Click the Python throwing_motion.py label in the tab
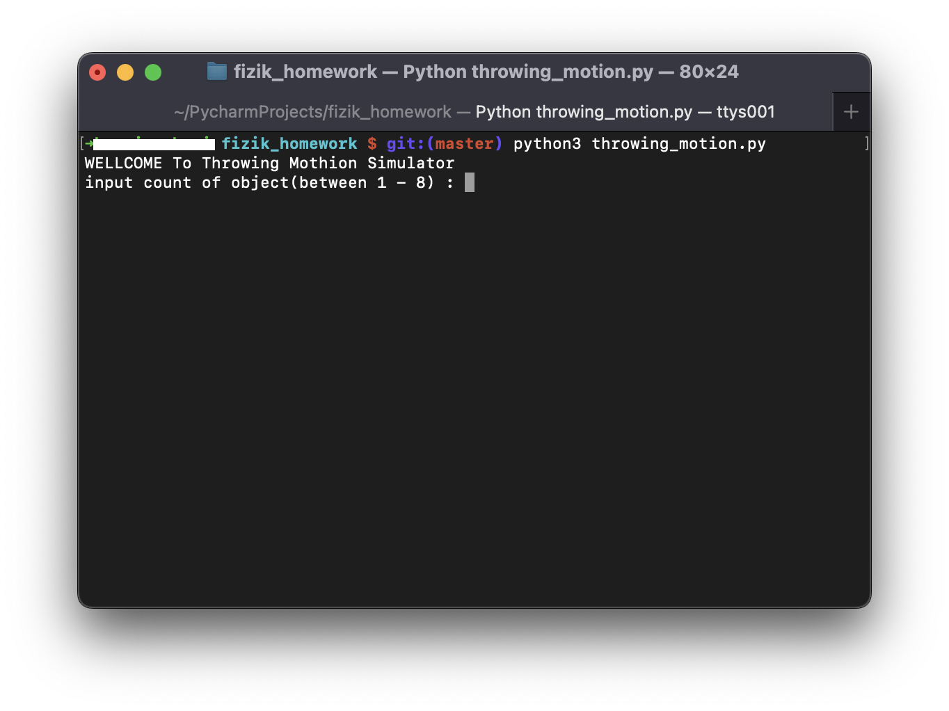This screenshot has width=949, height=711. coord(583,111)
